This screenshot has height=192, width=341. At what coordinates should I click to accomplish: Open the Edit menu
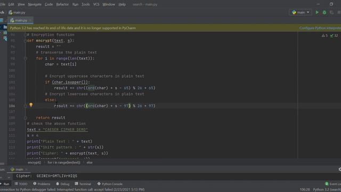(11, 4)
